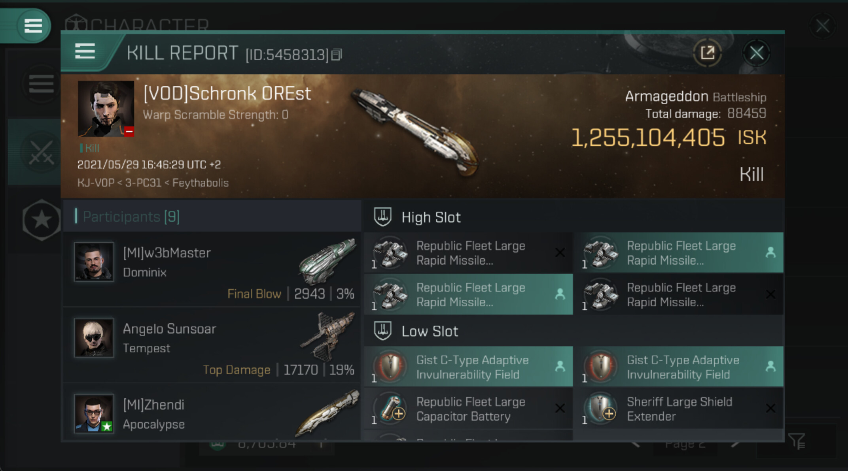Select the Participants [9] tab
848x471 pixels.
pyautogui.click(x=131, y=217)
